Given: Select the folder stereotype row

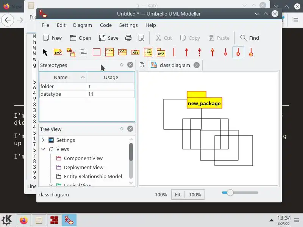Looking at the screenshot, I should [x=87, y=86].
